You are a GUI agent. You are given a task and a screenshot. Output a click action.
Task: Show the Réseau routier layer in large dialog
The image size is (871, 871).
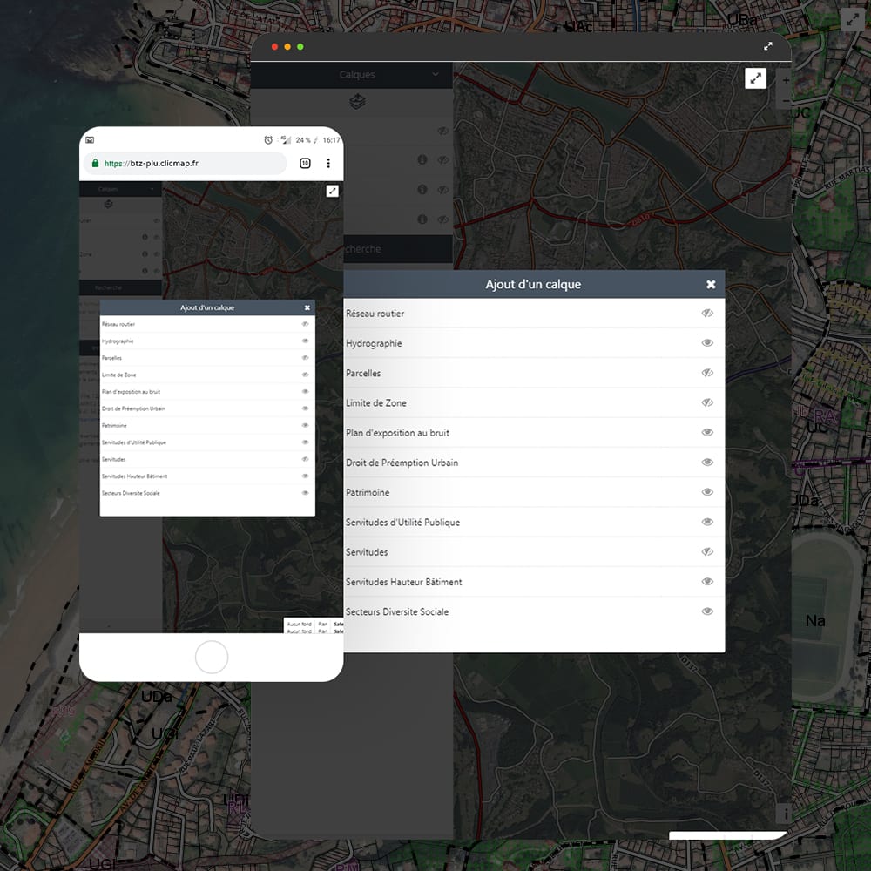pos(707,314)
